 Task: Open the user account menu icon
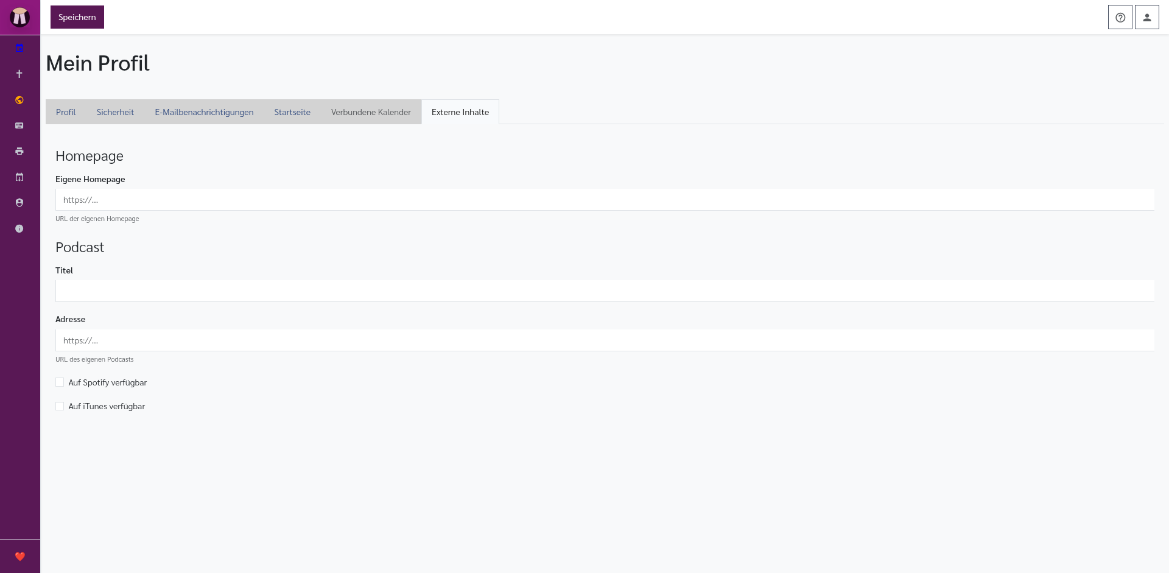(1146, 17)
